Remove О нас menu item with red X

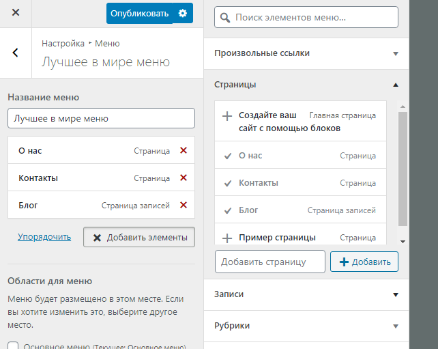184,150
